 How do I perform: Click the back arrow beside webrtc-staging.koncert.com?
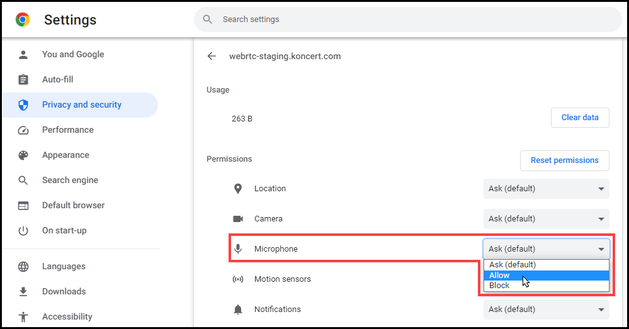(212, 56)
